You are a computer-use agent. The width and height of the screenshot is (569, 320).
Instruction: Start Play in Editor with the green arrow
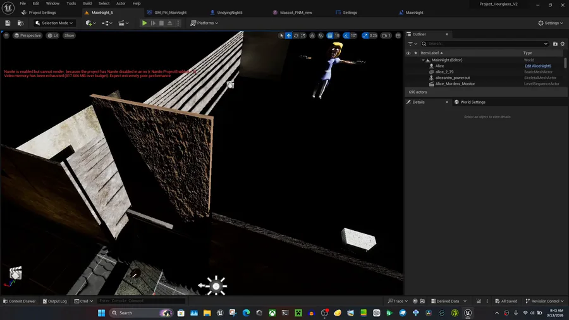tap(144, 23)
